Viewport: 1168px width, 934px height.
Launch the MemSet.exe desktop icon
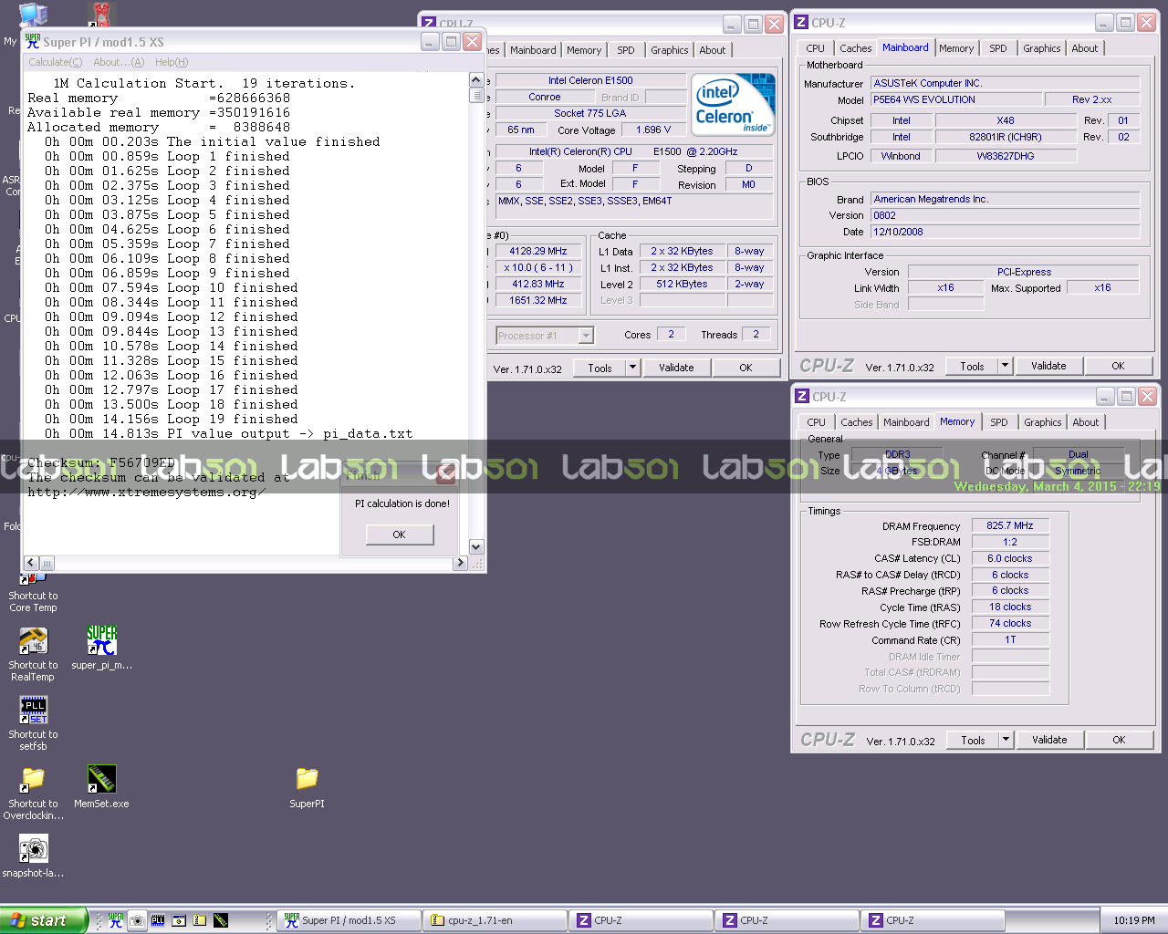101,780
